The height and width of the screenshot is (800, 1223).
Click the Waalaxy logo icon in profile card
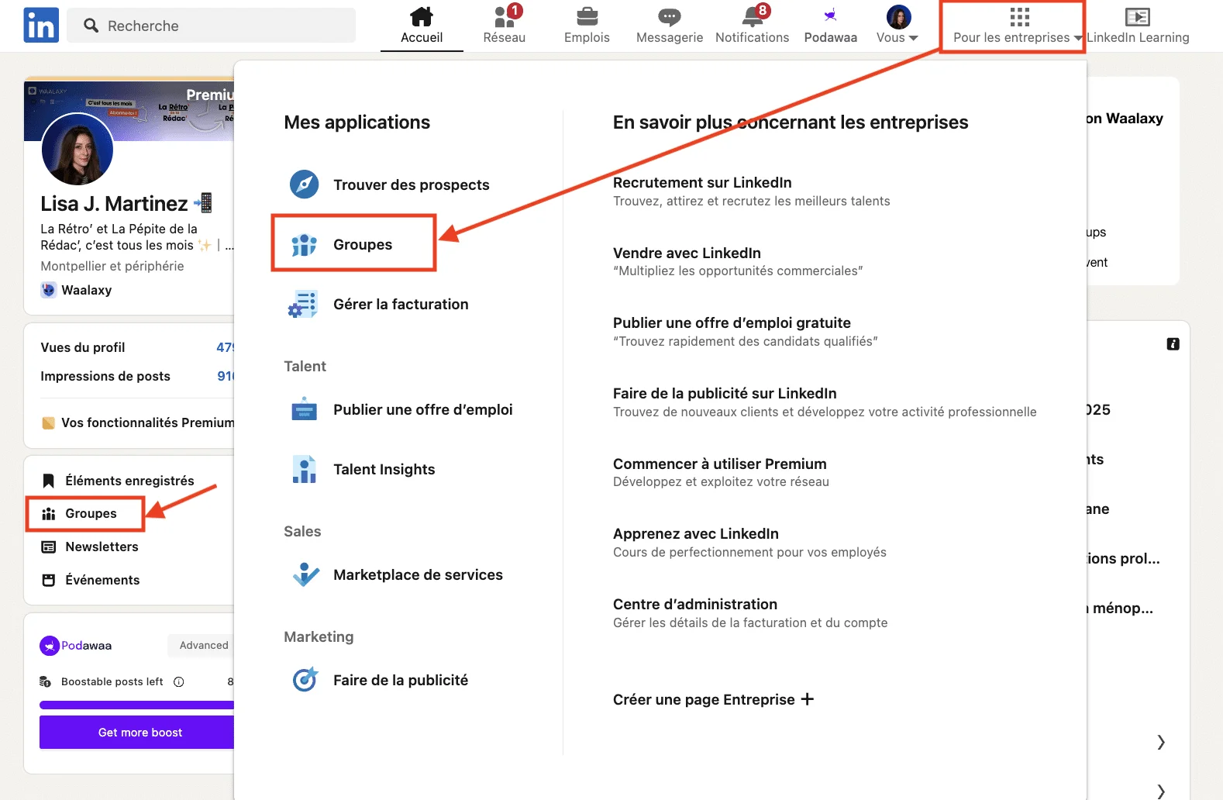click(49, 290)
